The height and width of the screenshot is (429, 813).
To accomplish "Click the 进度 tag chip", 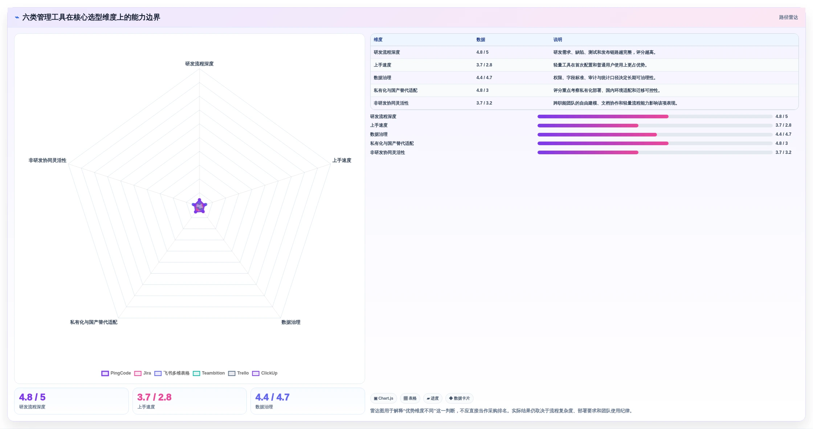I will pyautogui.click(x=433, y=398).
